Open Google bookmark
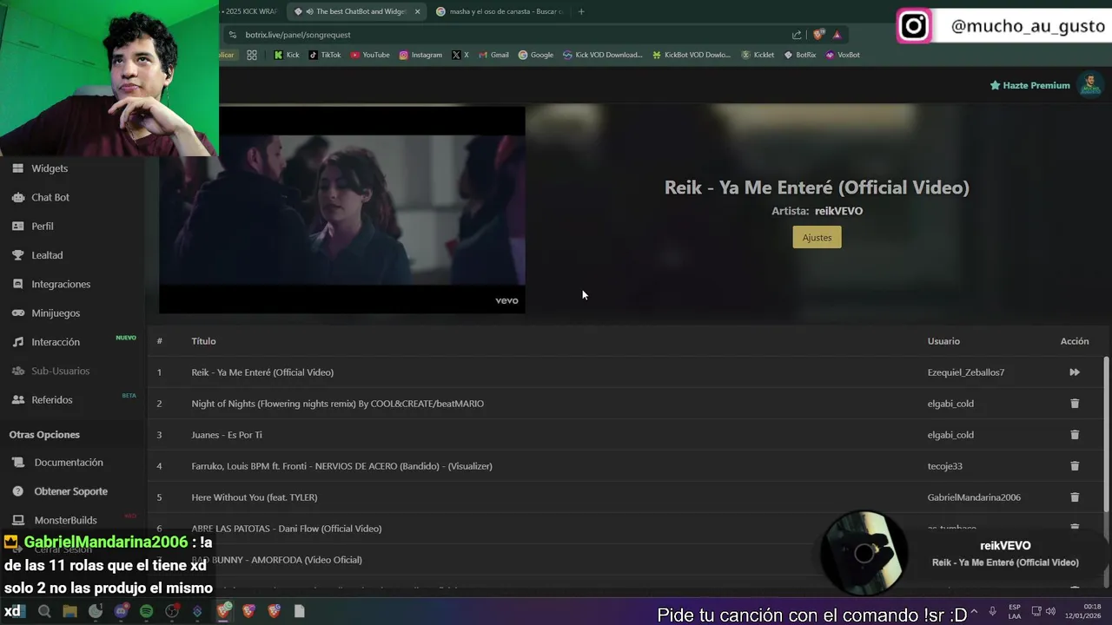This screenshot has width=1112, height=625. (536, 55)
